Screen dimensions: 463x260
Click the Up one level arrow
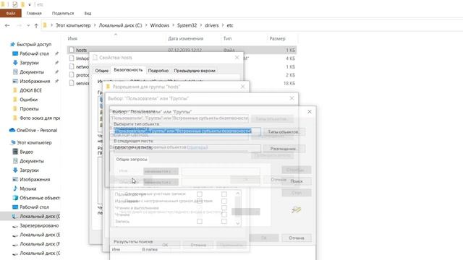point(36,26)
